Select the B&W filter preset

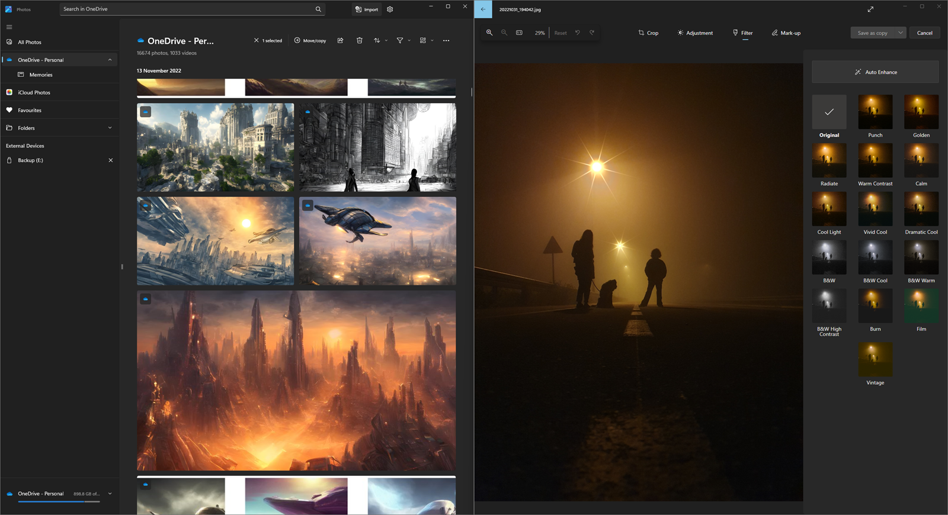click(829, 258)
